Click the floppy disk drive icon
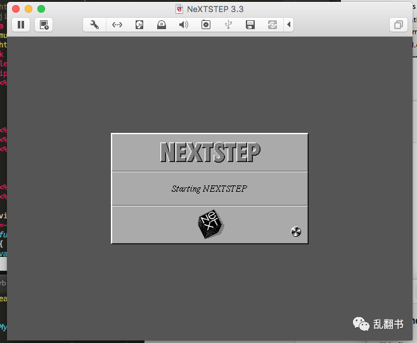 coord(250,25)
